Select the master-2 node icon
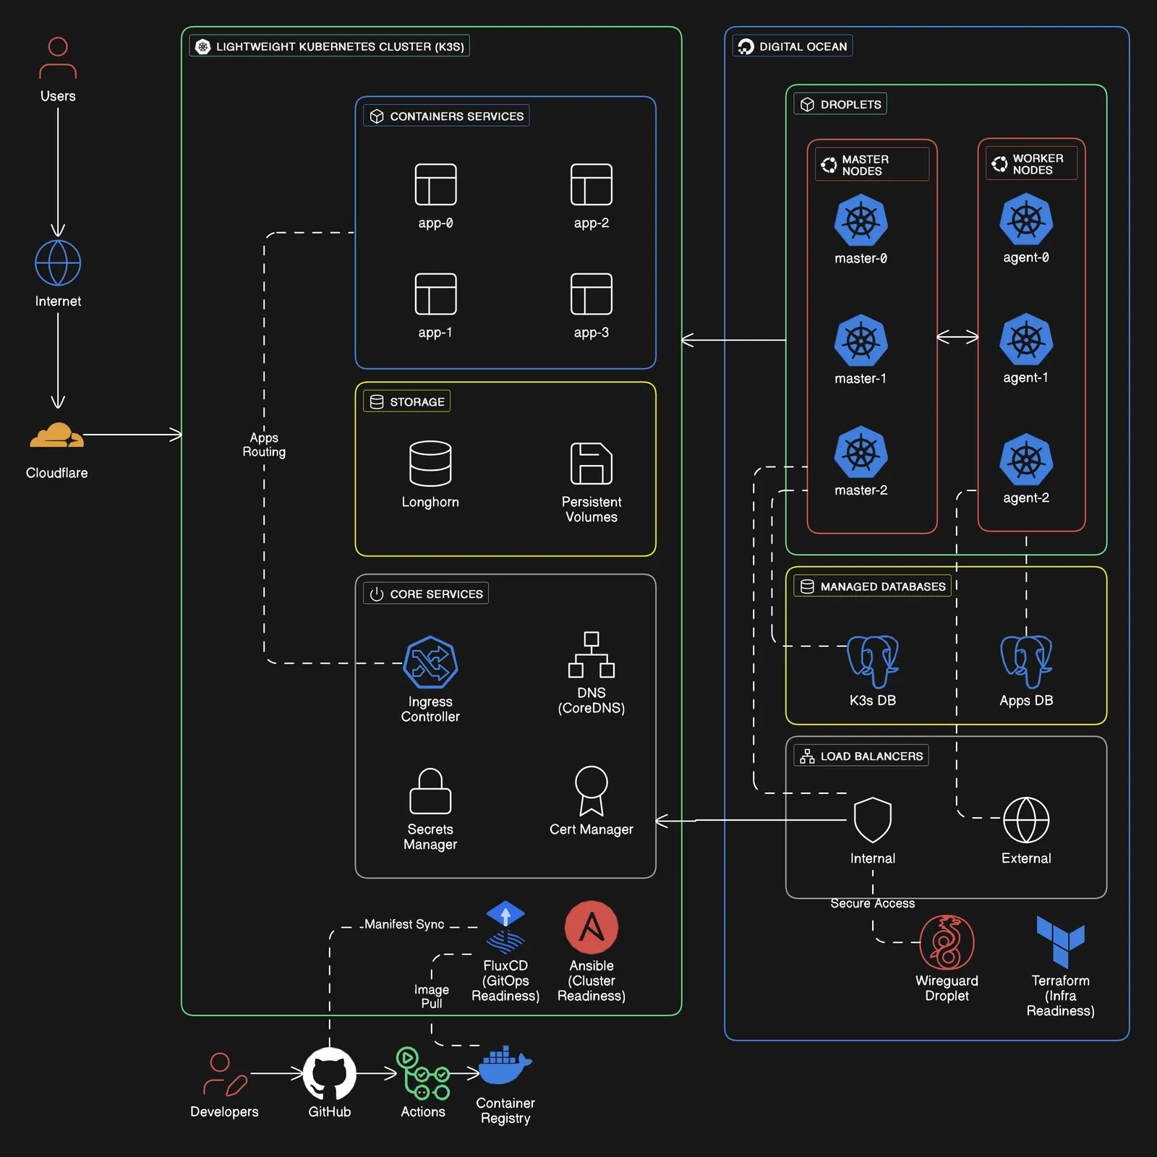 (x=861, y=453)
